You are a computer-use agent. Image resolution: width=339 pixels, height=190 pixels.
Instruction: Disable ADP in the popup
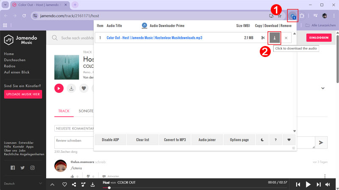[111, 140]
